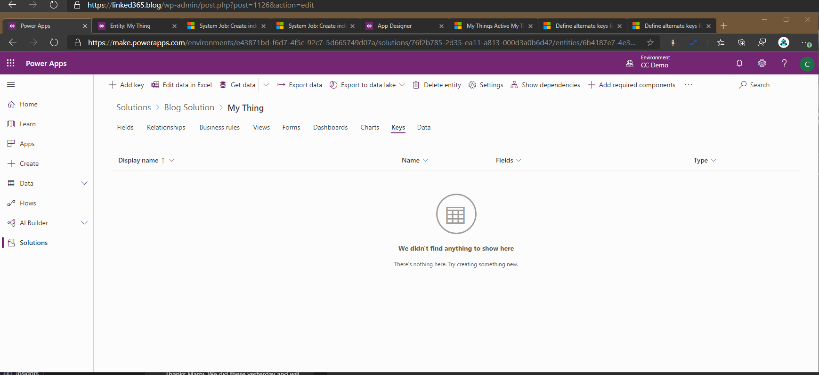Bookmark this page with the star icon
This screenshot has width=819, height=375.
650,42
